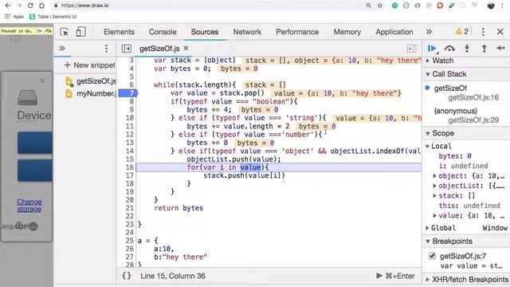Screen dimensions: 510x287
Task: Step over next function call
Action: coord(449,49)
